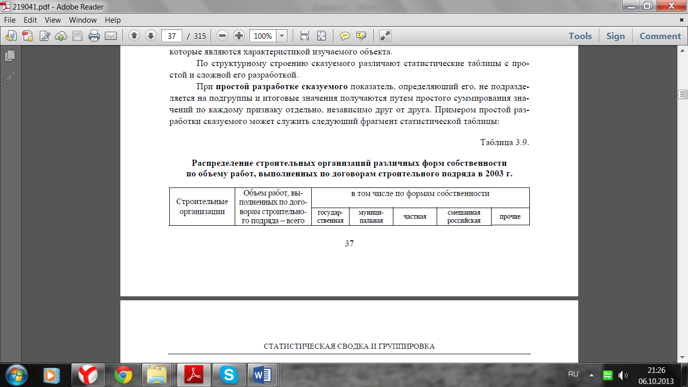
Task: Click "в том числе по формам собственности" header
Action: click(x=421, y=193)
